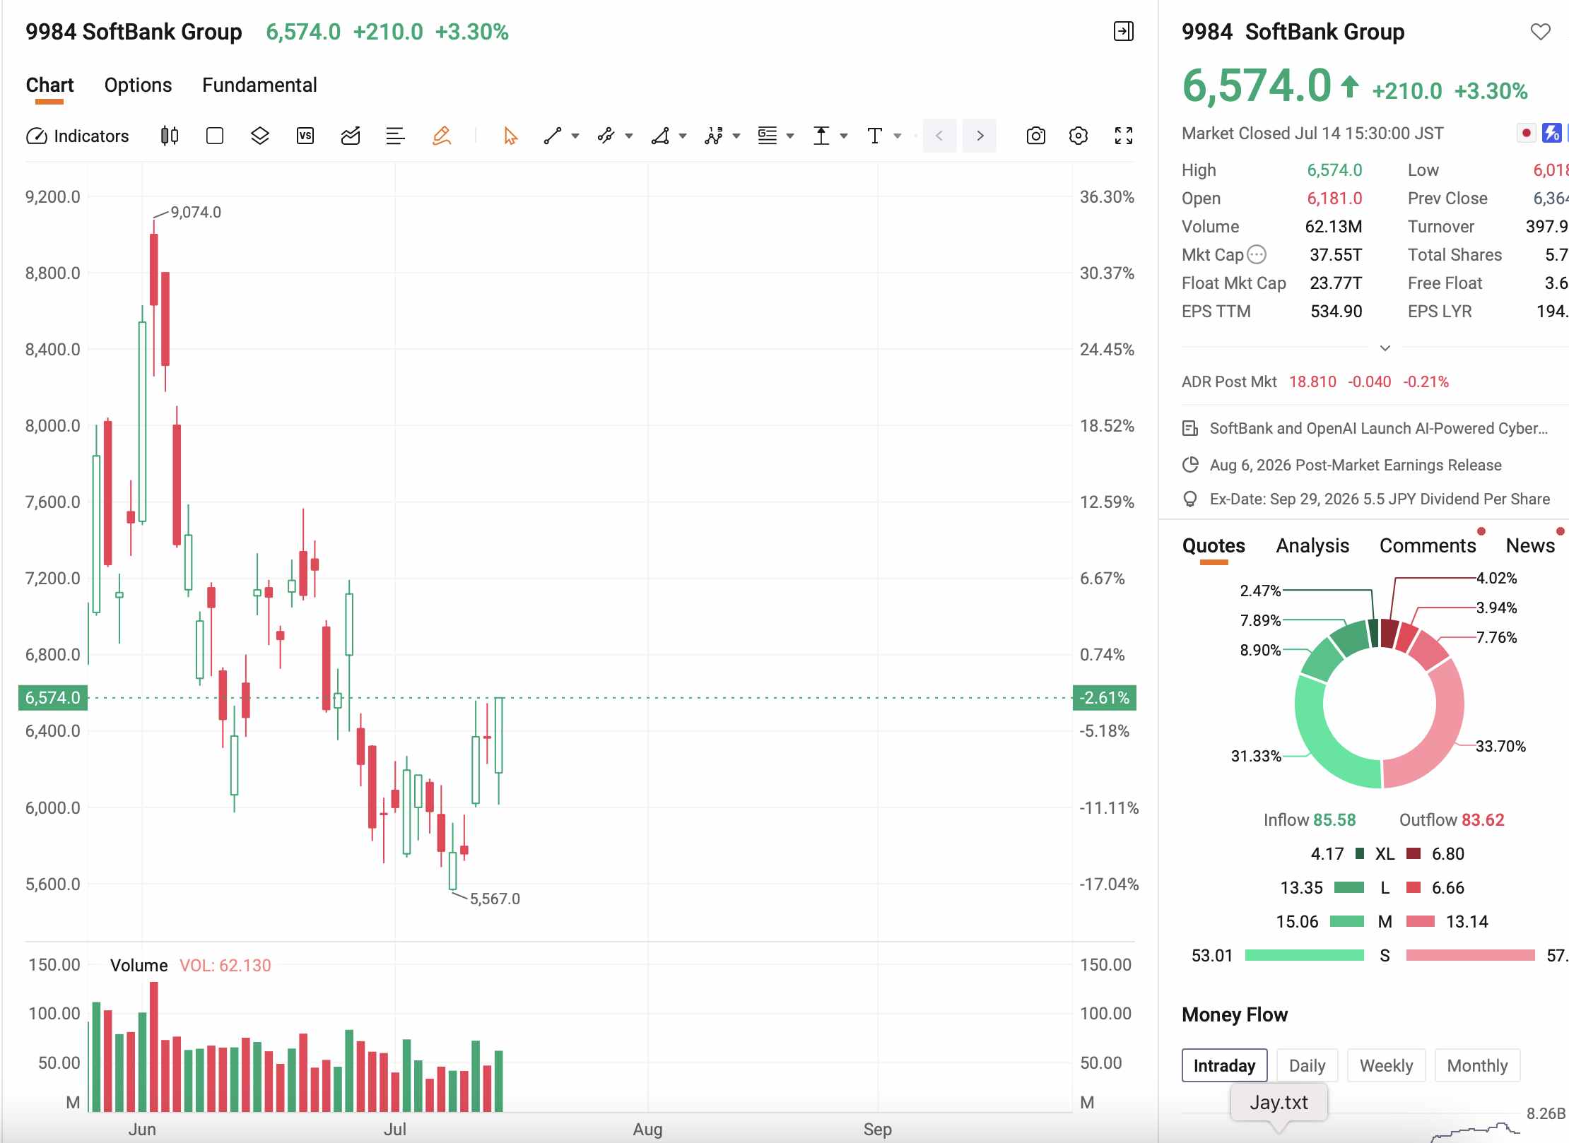
Task: Click the trend chart overlay icon
Action: tap(351, 136)
